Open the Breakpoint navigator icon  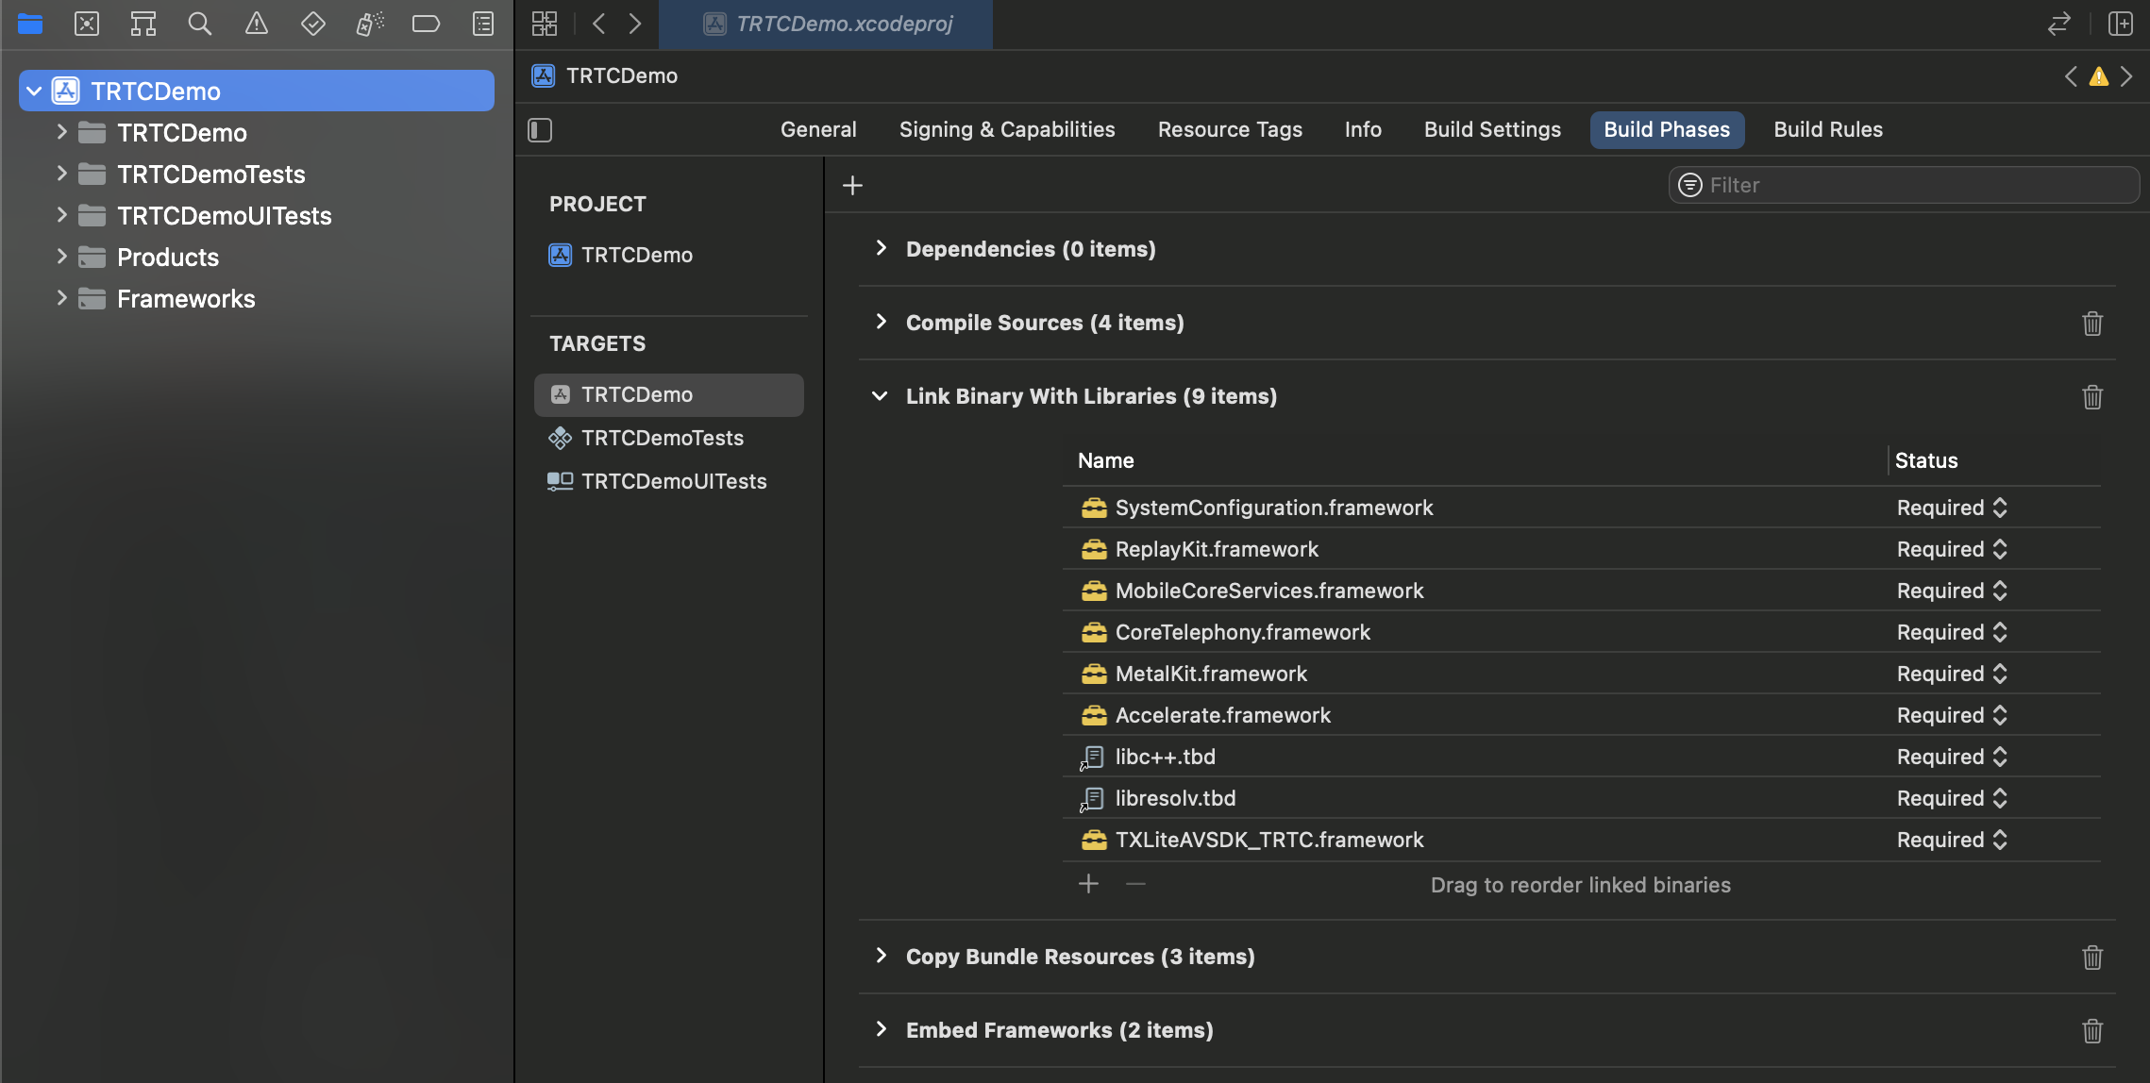click(426, 24)
